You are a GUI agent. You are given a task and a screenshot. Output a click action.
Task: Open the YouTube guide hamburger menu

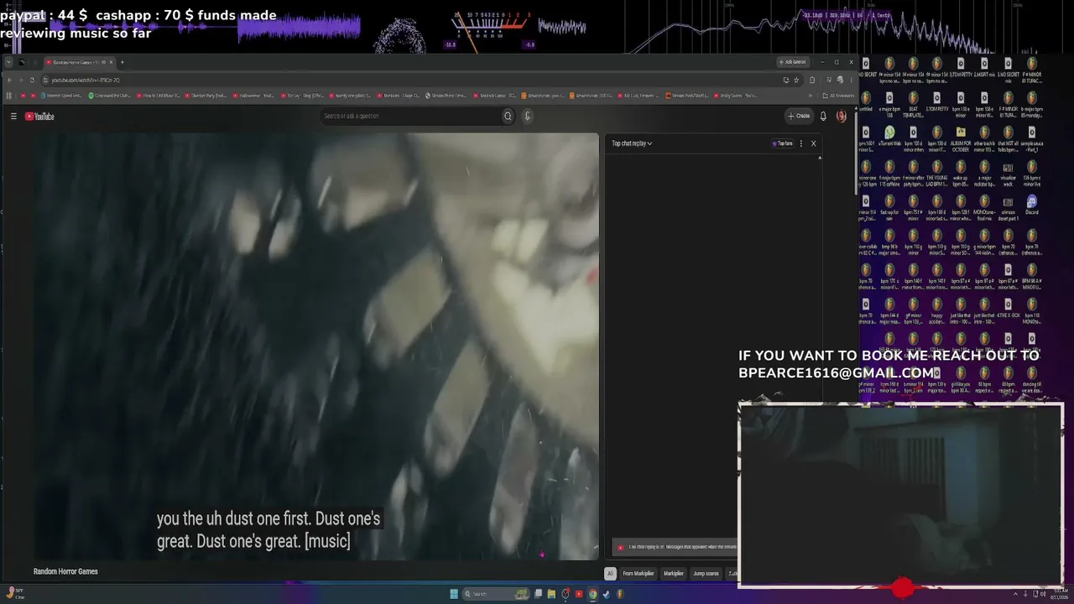tap(13, 117)
